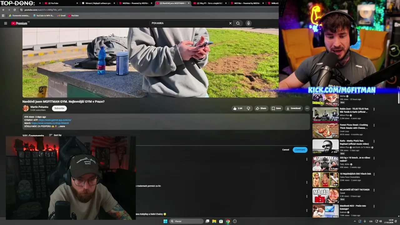Image resolution: width=400 pixels, height=225 pixels.
Task: Open Gmail bookmark
Action: (x=62, y=16)
